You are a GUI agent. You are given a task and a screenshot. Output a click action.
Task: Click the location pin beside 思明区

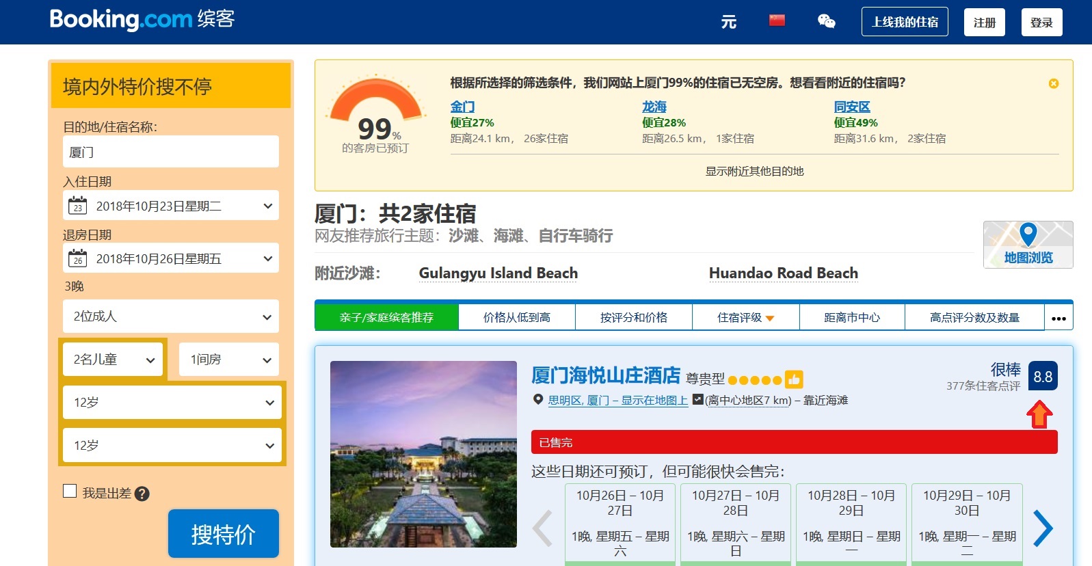(538, 400)
